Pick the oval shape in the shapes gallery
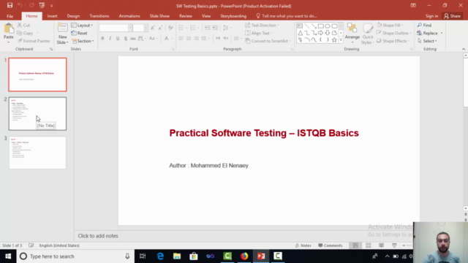The width and height of the screenshot is (468, 263). pos(328,26)
